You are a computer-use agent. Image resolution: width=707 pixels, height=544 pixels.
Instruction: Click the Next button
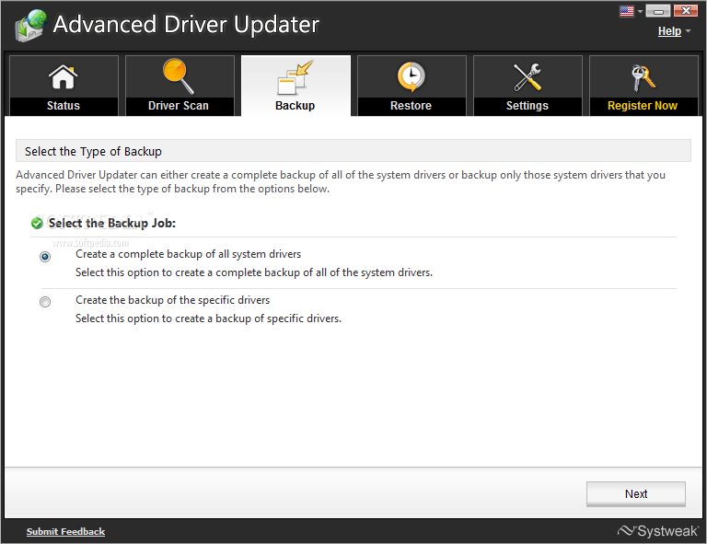click(x=636, y=494)
